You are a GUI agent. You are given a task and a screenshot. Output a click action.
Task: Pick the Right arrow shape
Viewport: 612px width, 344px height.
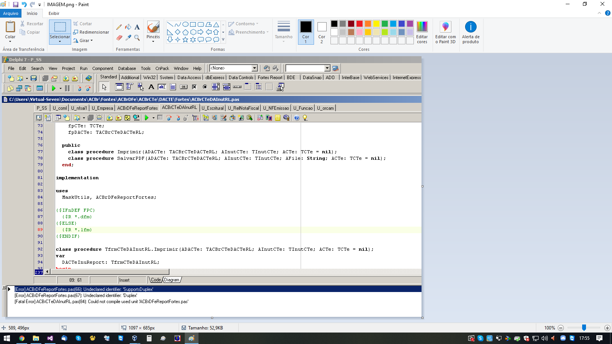(x=201, y=32)
